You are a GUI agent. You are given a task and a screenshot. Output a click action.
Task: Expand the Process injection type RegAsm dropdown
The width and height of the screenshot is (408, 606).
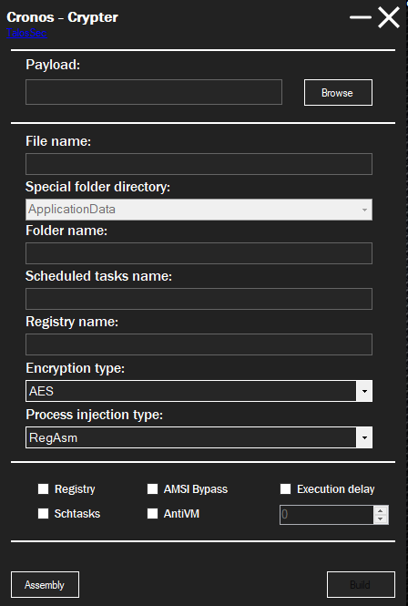pyautogui.click(x=199, y=437)
